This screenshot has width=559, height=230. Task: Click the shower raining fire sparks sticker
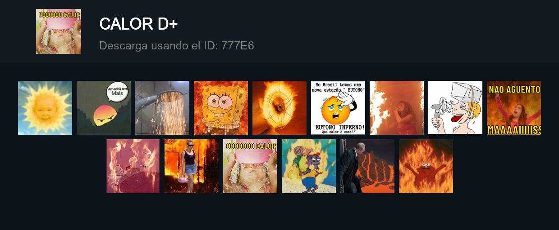tap(162, 108)
